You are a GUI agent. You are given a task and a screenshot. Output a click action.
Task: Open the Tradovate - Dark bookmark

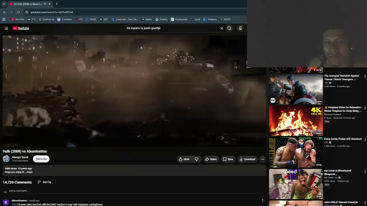125,19
